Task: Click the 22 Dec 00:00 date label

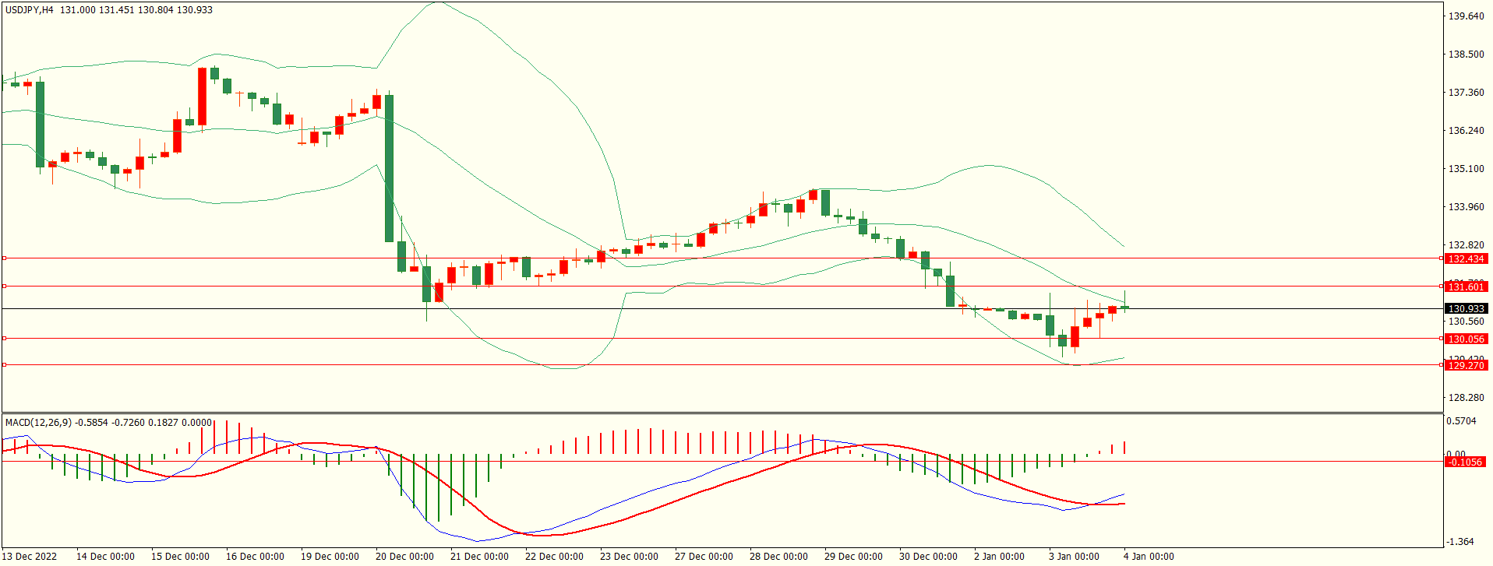Action: [554, 557]
